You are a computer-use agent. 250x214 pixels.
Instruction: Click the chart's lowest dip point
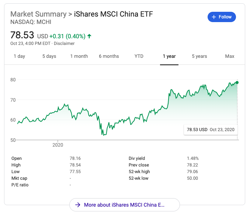(104, 135)
